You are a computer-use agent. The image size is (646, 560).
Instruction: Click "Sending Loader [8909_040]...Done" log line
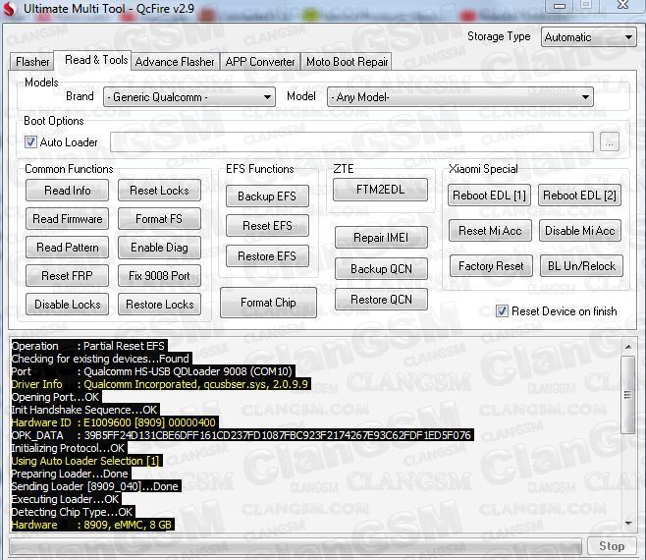[95, 486]
